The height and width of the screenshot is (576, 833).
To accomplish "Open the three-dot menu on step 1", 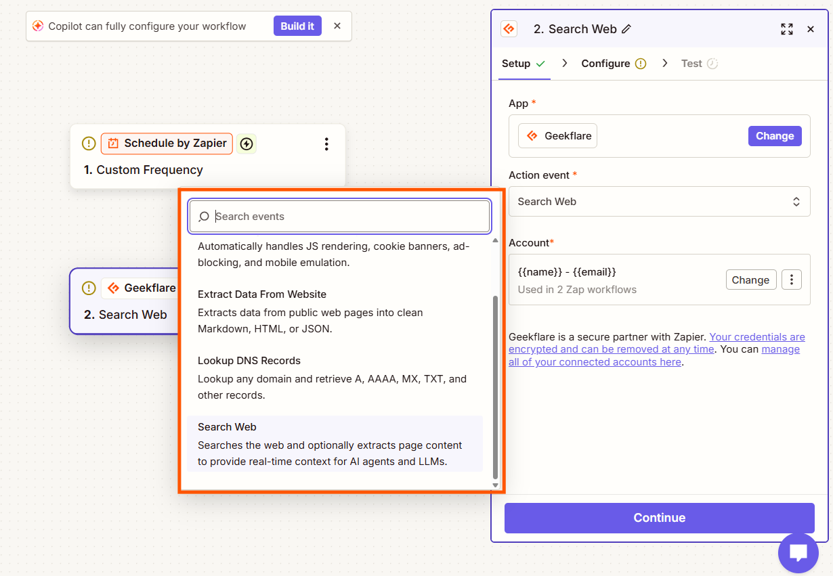I will tap(326, 143).
